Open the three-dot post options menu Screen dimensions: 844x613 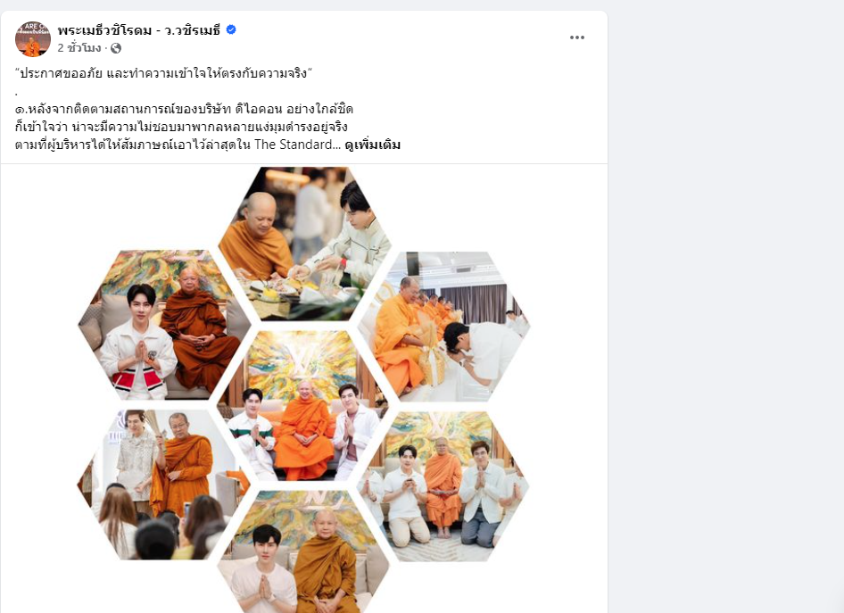(577, 37)
